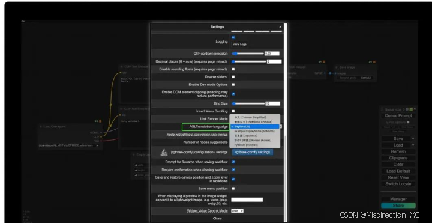Close Settings dialog with X icon
The image size is (432, 223).
[280, 27]
